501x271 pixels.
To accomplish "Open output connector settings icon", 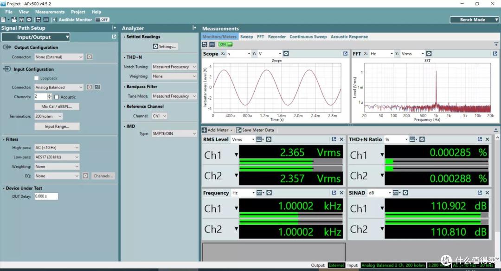I will (90, 57).
